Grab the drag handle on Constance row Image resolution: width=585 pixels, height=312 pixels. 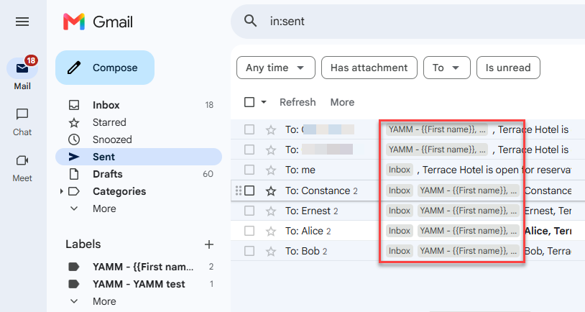tap(239, 191)
